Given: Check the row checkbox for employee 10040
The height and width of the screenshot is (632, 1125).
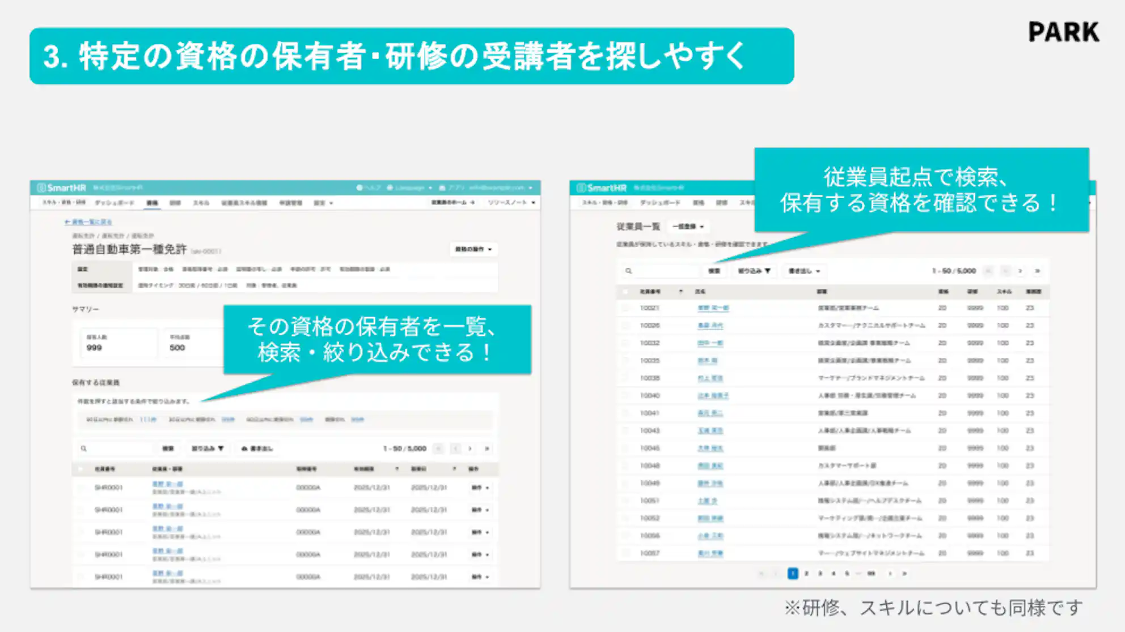Looking at the screenshot, I should [x=625, y=396].
